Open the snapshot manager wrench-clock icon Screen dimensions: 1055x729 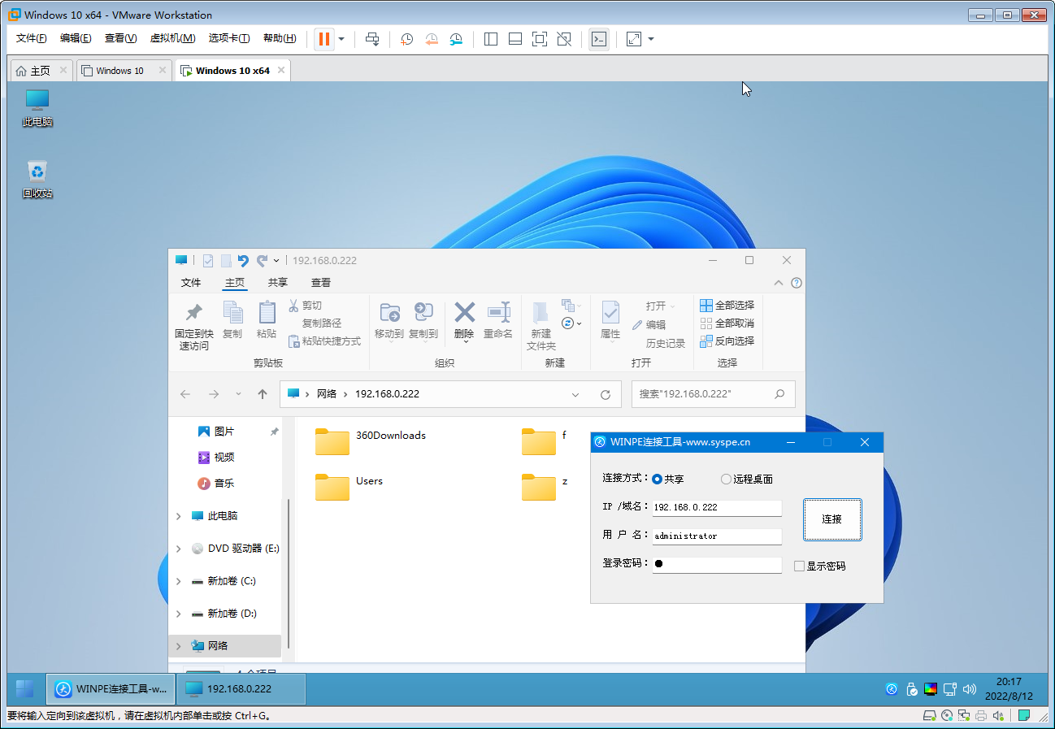point(456,39)
